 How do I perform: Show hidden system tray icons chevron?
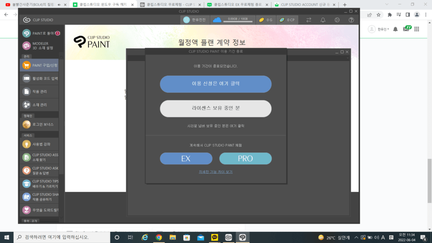[356, 237]
